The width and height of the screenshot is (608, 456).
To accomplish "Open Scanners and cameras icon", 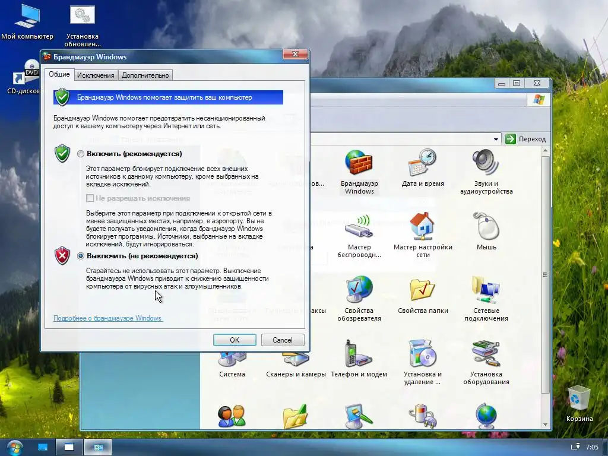I will tap(296, 365).
